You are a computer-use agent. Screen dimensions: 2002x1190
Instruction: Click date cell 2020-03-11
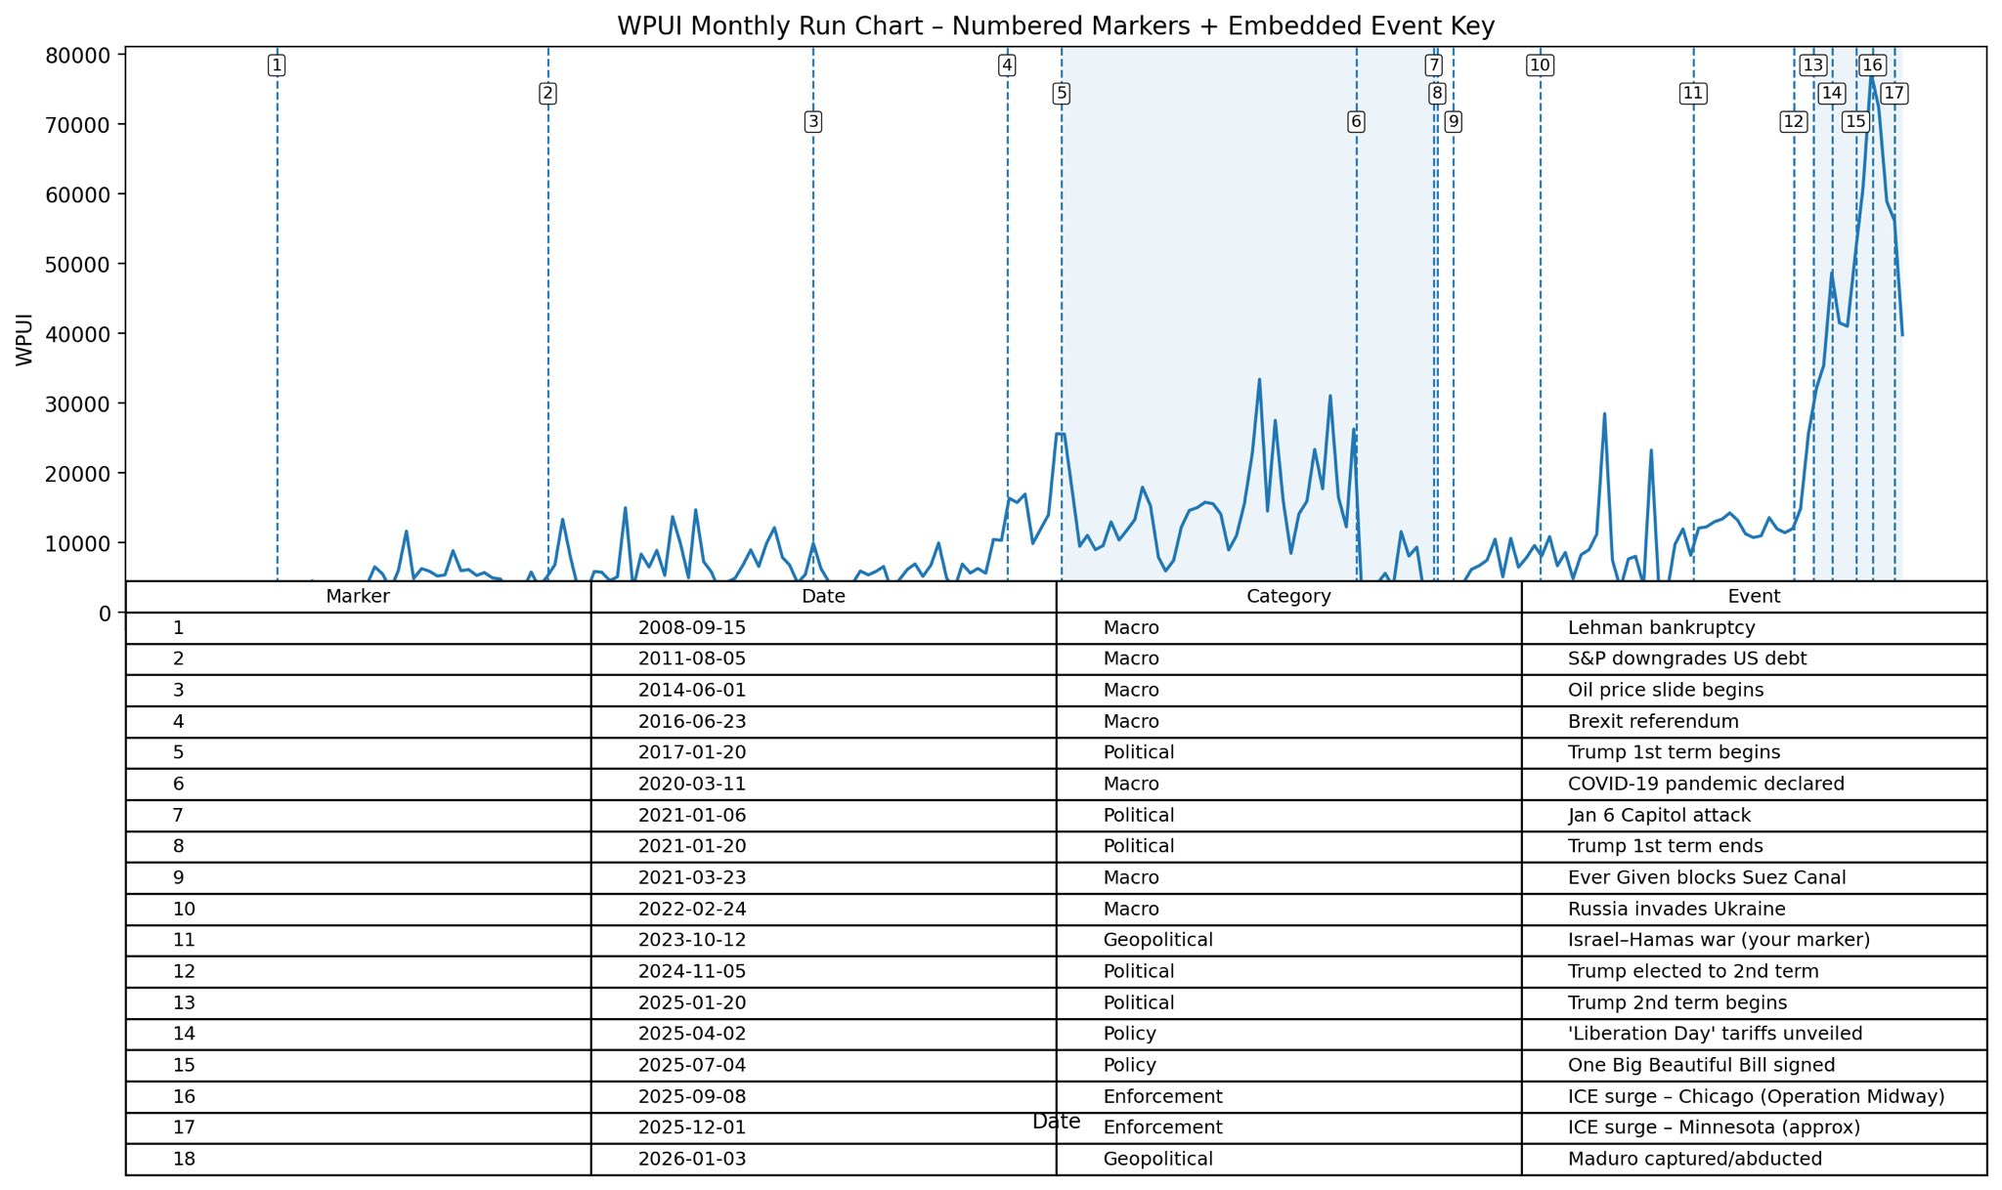[x=691, y=785]
